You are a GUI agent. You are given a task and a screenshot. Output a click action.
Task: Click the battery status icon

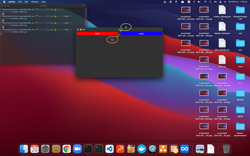[200, 2]
